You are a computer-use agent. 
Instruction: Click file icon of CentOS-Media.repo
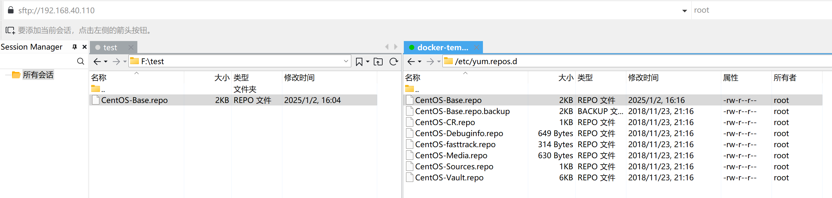coord(410,155)
